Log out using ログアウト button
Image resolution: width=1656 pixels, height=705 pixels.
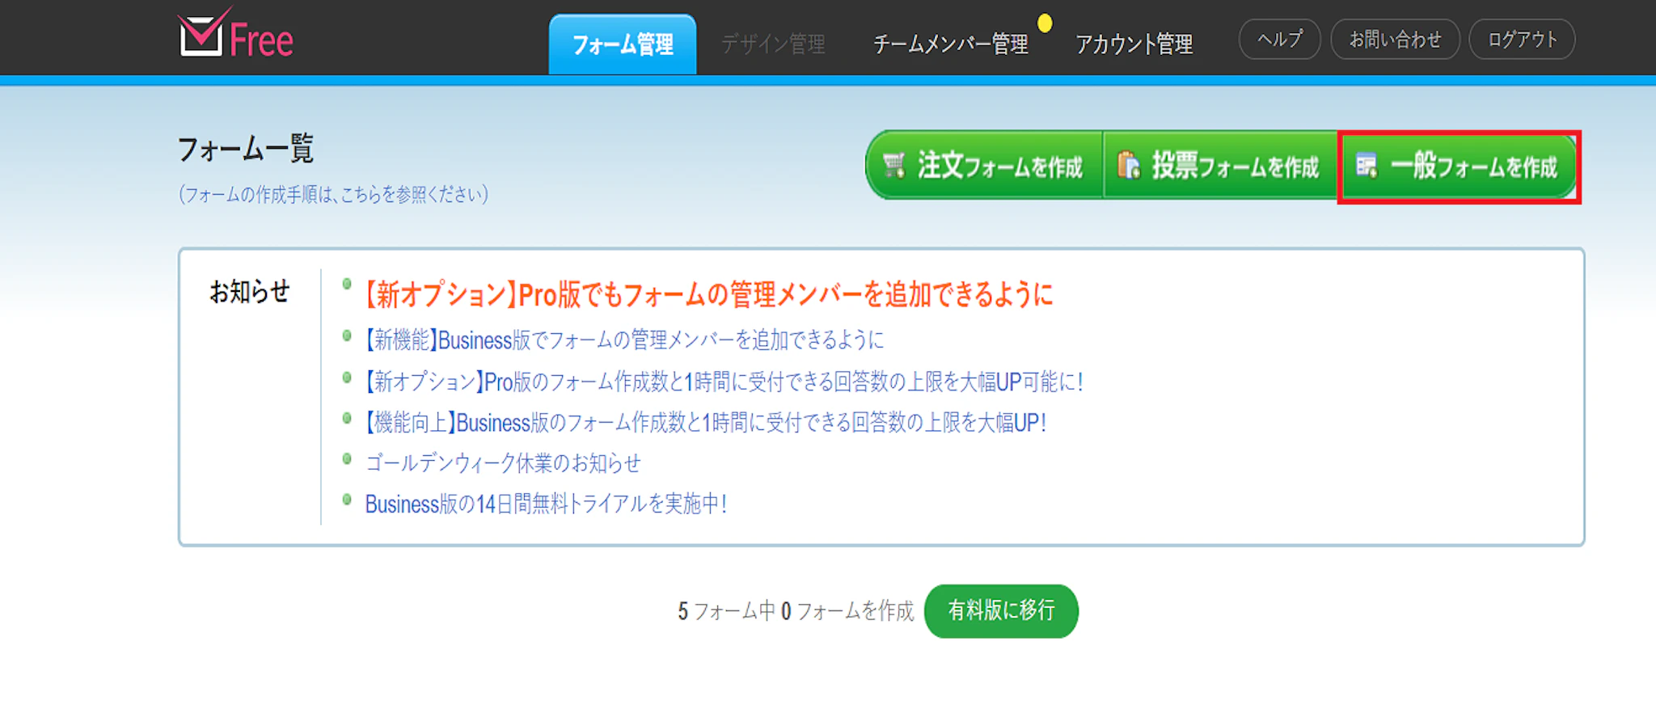coord(1522,40)
